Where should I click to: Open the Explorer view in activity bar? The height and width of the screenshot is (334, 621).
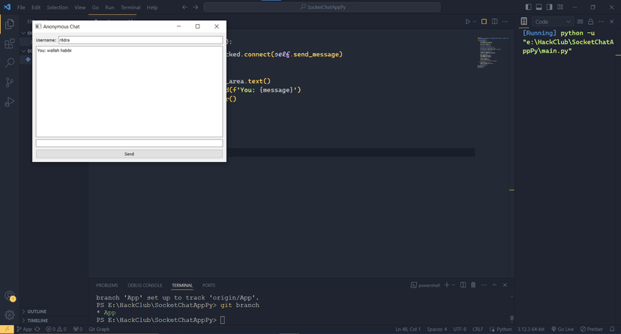click(10, 24)
